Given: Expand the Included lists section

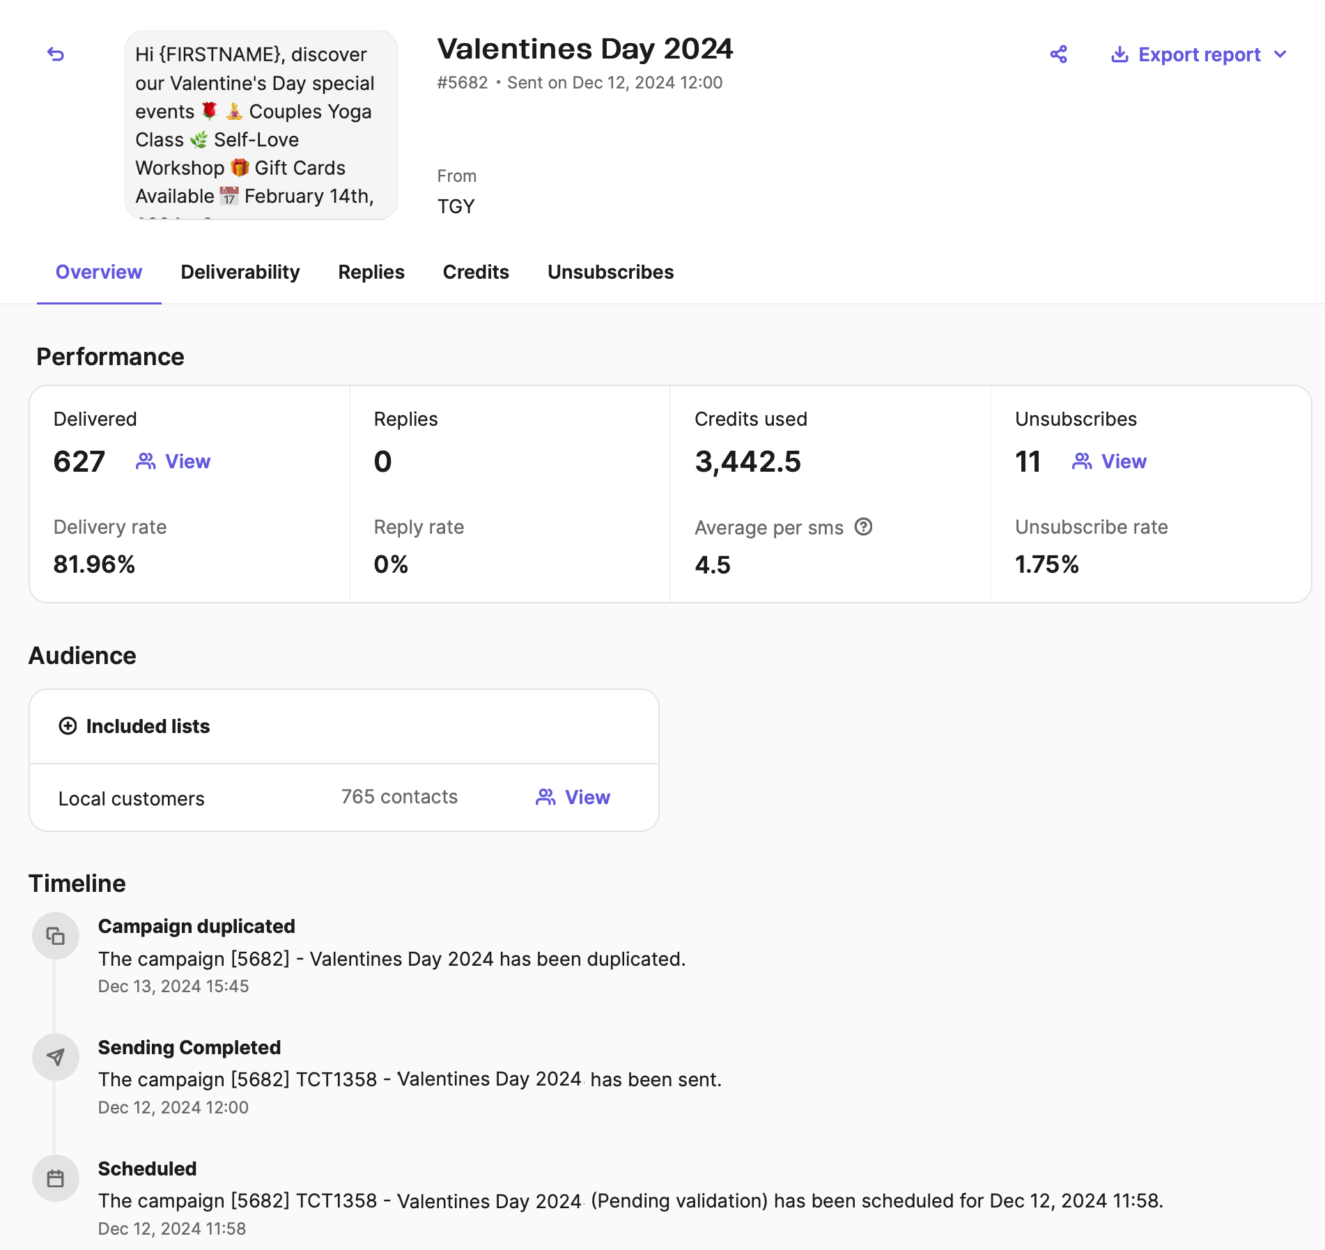Looking at the screenshot, I should click(x=148, y=726).
